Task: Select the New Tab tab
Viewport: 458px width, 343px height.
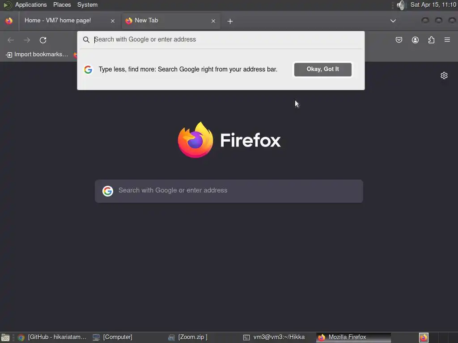Action: point(171,21)
